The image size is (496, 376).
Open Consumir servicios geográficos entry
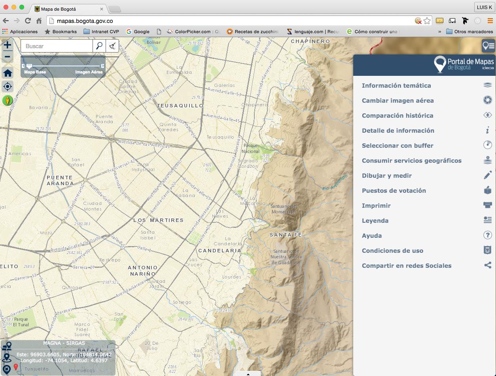tap(412, 160)
